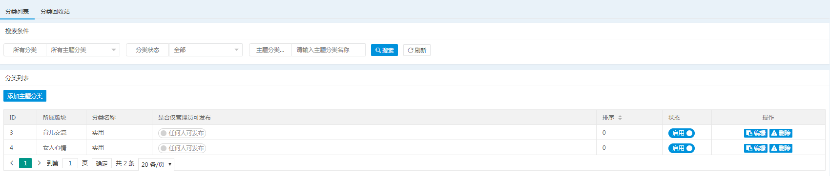
Task: Click the 确定 pagination button
Action: pyautogui.click(x=102, y=163)
